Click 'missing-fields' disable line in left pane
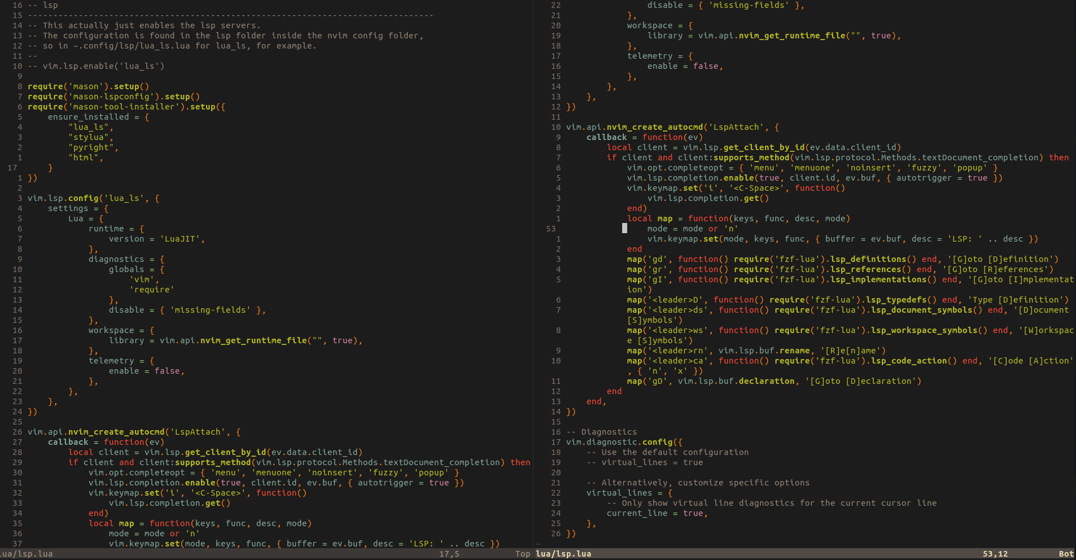This screenshot has width=1076, height=560. (x=187, y=310)
